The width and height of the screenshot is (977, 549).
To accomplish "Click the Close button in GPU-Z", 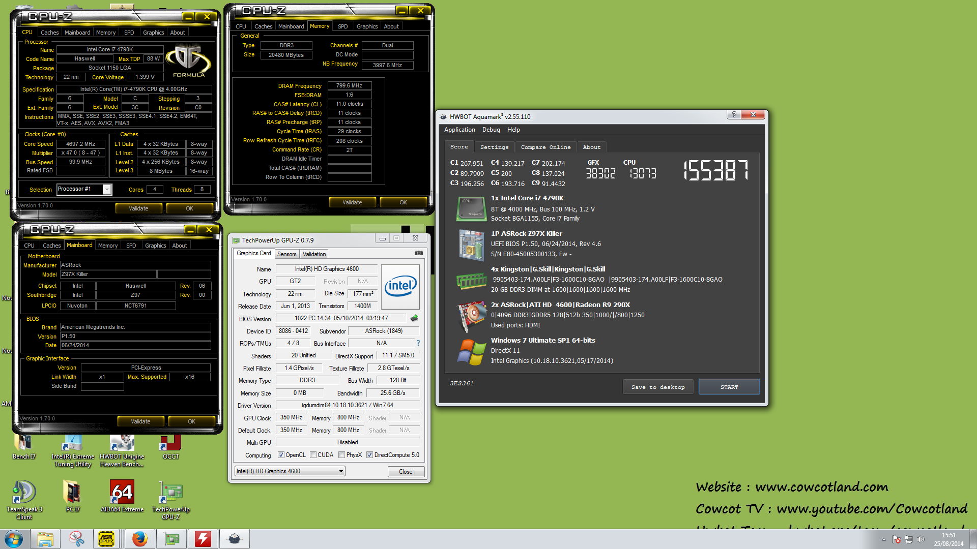I will coord(406,472).
